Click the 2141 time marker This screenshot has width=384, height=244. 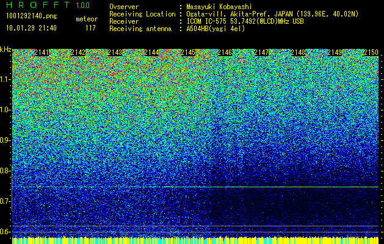point(42,52)
